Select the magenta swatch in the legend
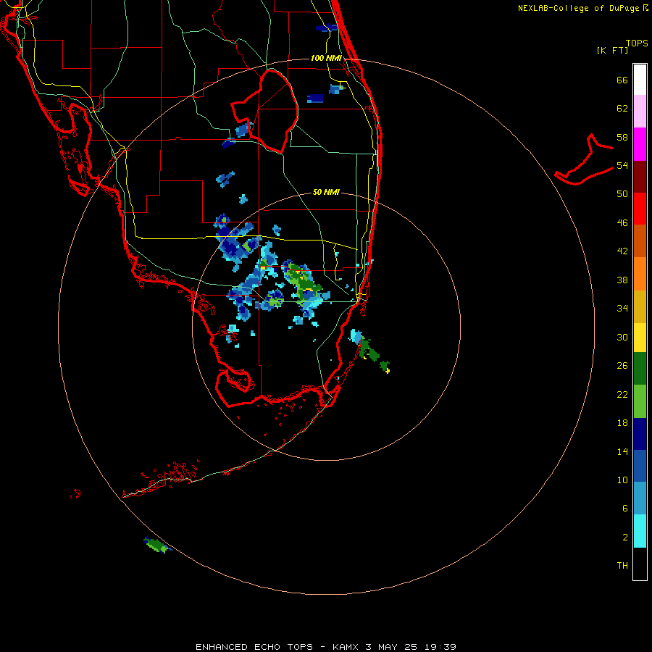The image size is (652, 652). point(640,144)
